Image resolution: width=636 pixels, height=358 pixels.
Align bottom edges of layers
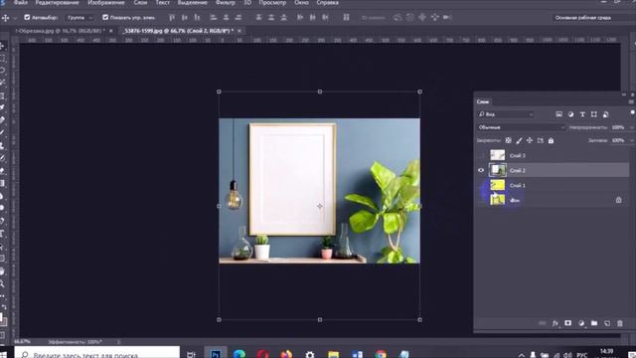click(x=197, y=18)
